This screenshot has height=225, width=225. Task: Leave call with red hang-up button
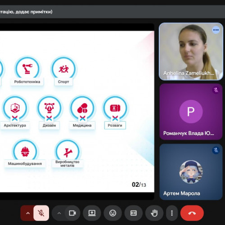coord(192,213)
